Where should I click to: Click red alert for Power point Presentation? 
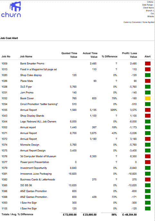click(x=148, y=162)
